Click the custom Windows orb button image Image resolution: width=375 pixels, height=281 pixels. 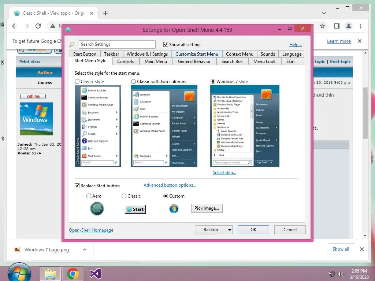click(174, 209)
